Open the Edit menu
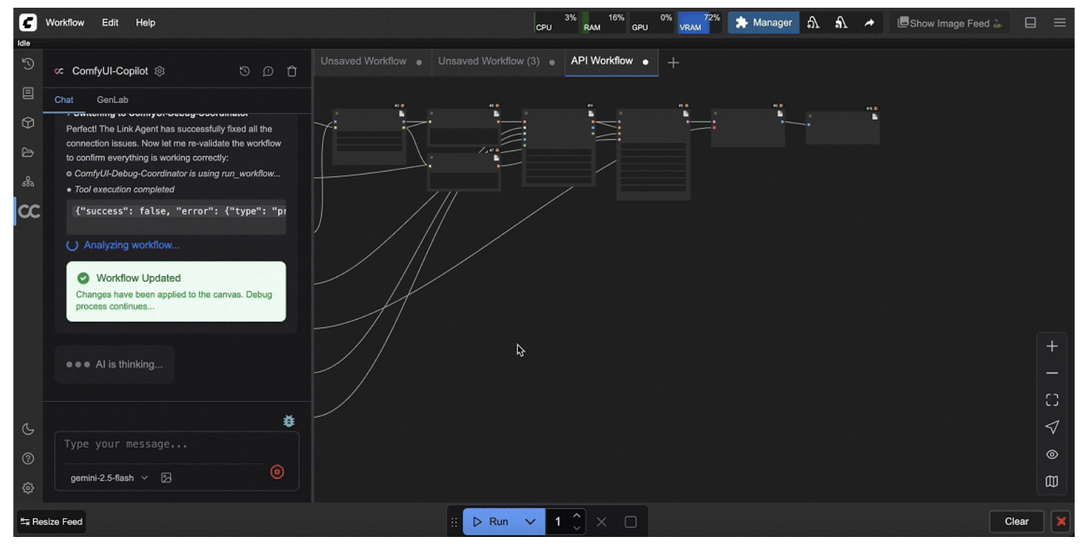This screenshot has height=544, width=1088. [x=110, y=22]
